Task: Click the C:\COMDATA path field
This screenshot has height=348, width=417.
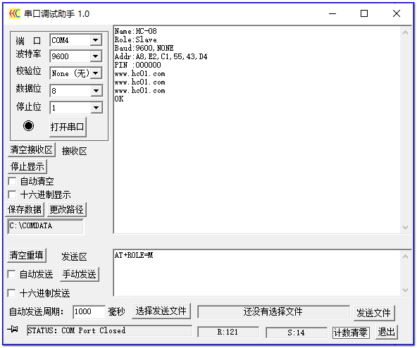Action: (x=46, y=226)
